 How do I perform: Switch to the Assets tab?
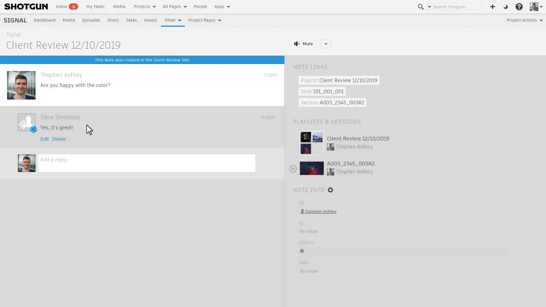[x=151, y=20]
